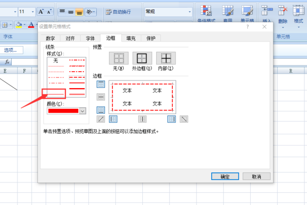The height and width of the screenshot is (205, 307).
Task: Close the 设置单元格格式 dialog
Action: (265, 27)
